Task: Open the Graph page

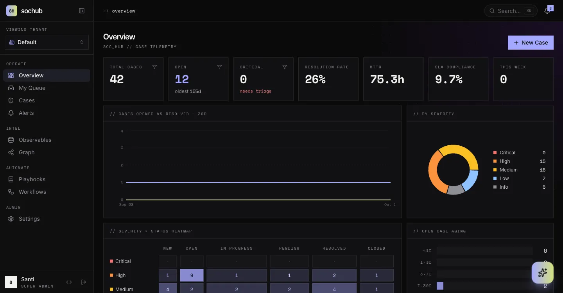Action: 47,152
